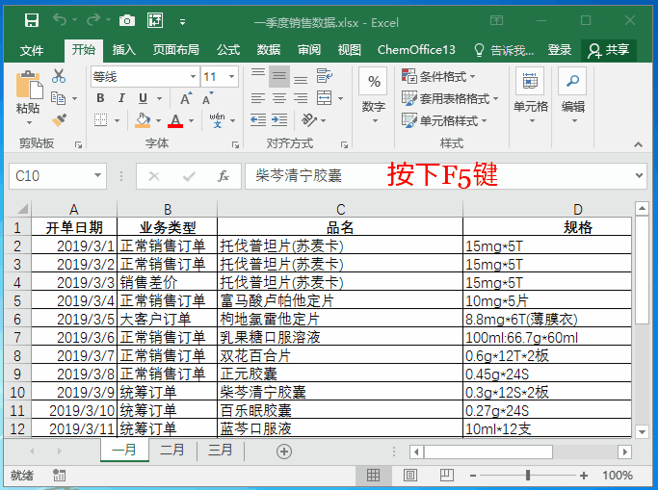Viewport: 658px width, 490px height.
Task: Click the Increase Indent icon
Action: [x=279, y=120]
